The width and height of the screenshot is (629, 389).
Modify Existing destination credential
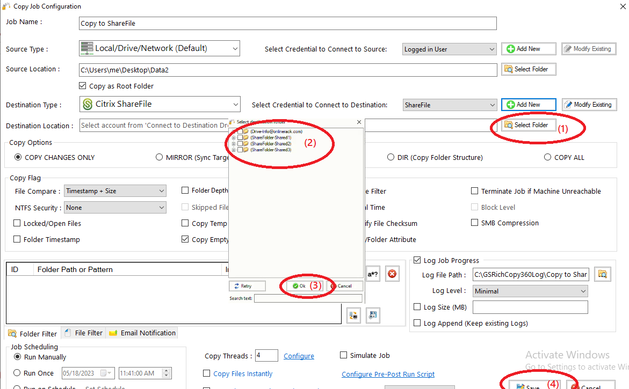coord(589,105)
